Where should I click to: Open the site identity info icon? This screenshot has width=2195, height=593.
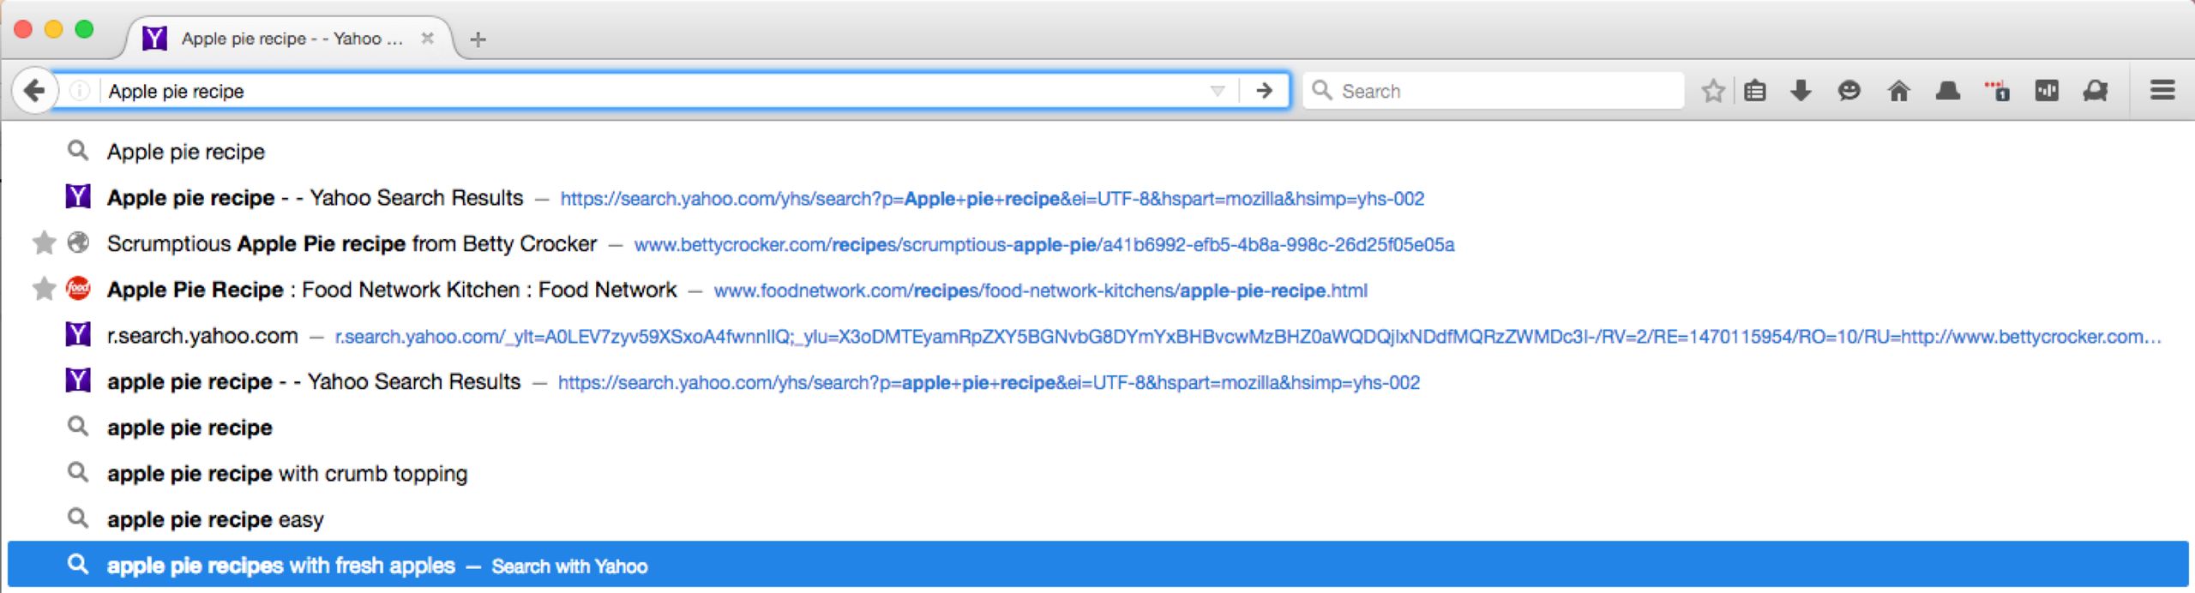pyautogui.click(x=79, y=91)
